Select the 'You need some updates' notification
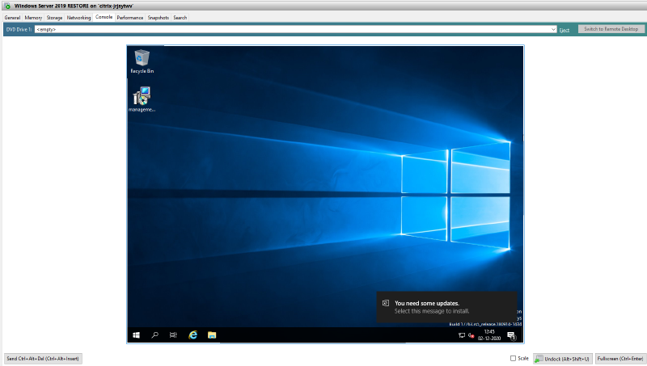The image size is (647, 366). pos(447,307)
